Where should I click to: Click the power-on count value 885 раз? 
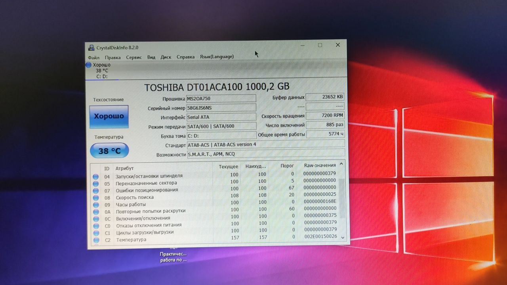pos(325,125)
